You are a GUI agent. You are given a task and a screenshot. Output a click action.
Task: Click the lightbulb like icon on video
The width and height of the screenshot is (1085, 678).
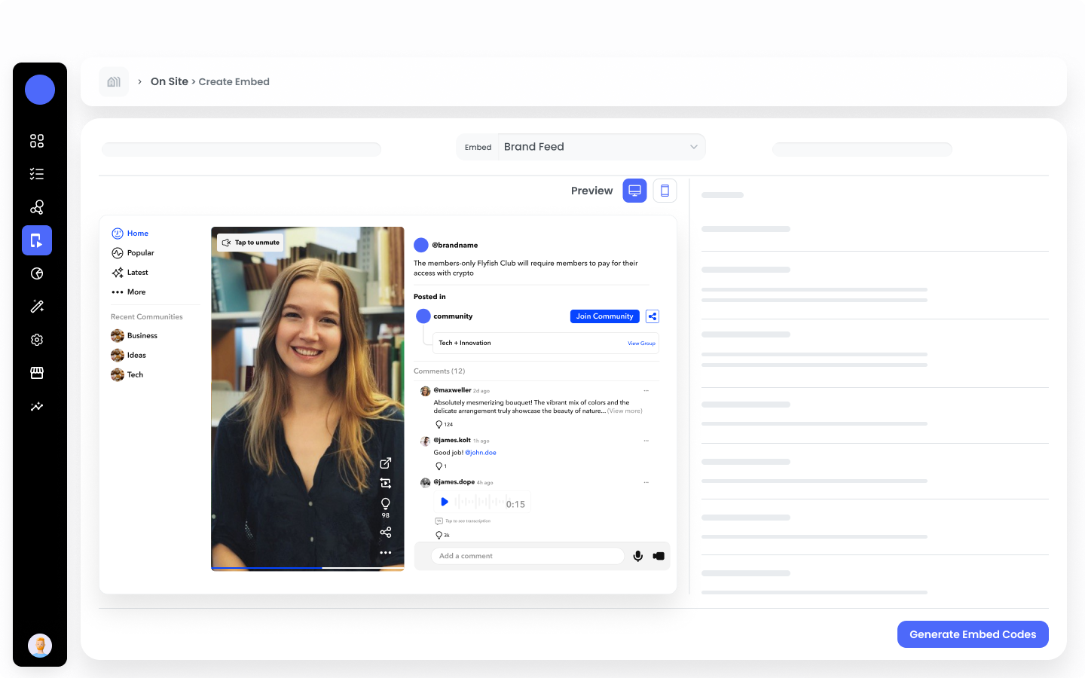tap(385, 503)
